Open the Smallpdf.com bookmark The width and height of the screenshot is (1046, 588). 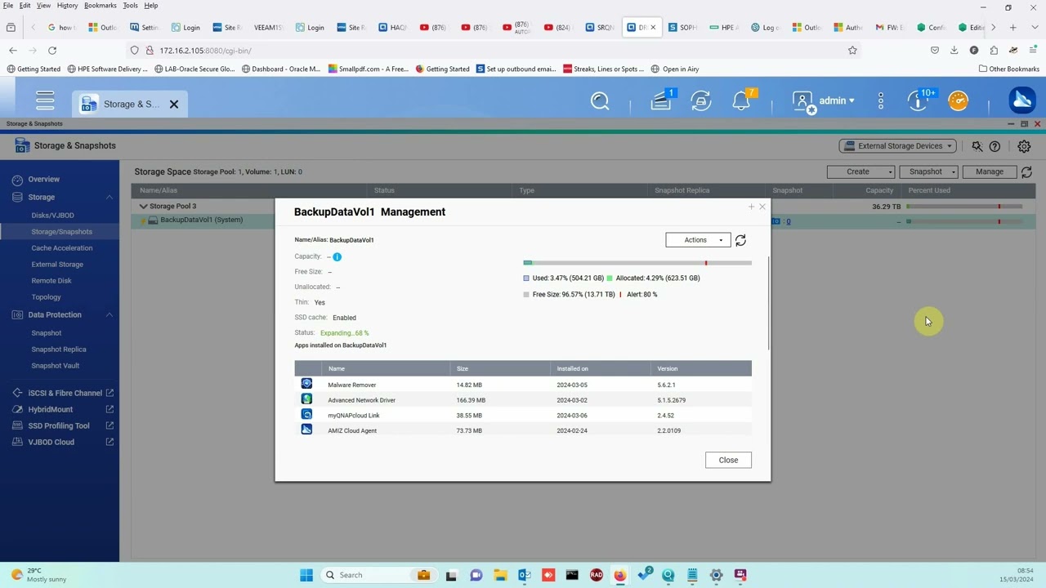coord(368,69)
